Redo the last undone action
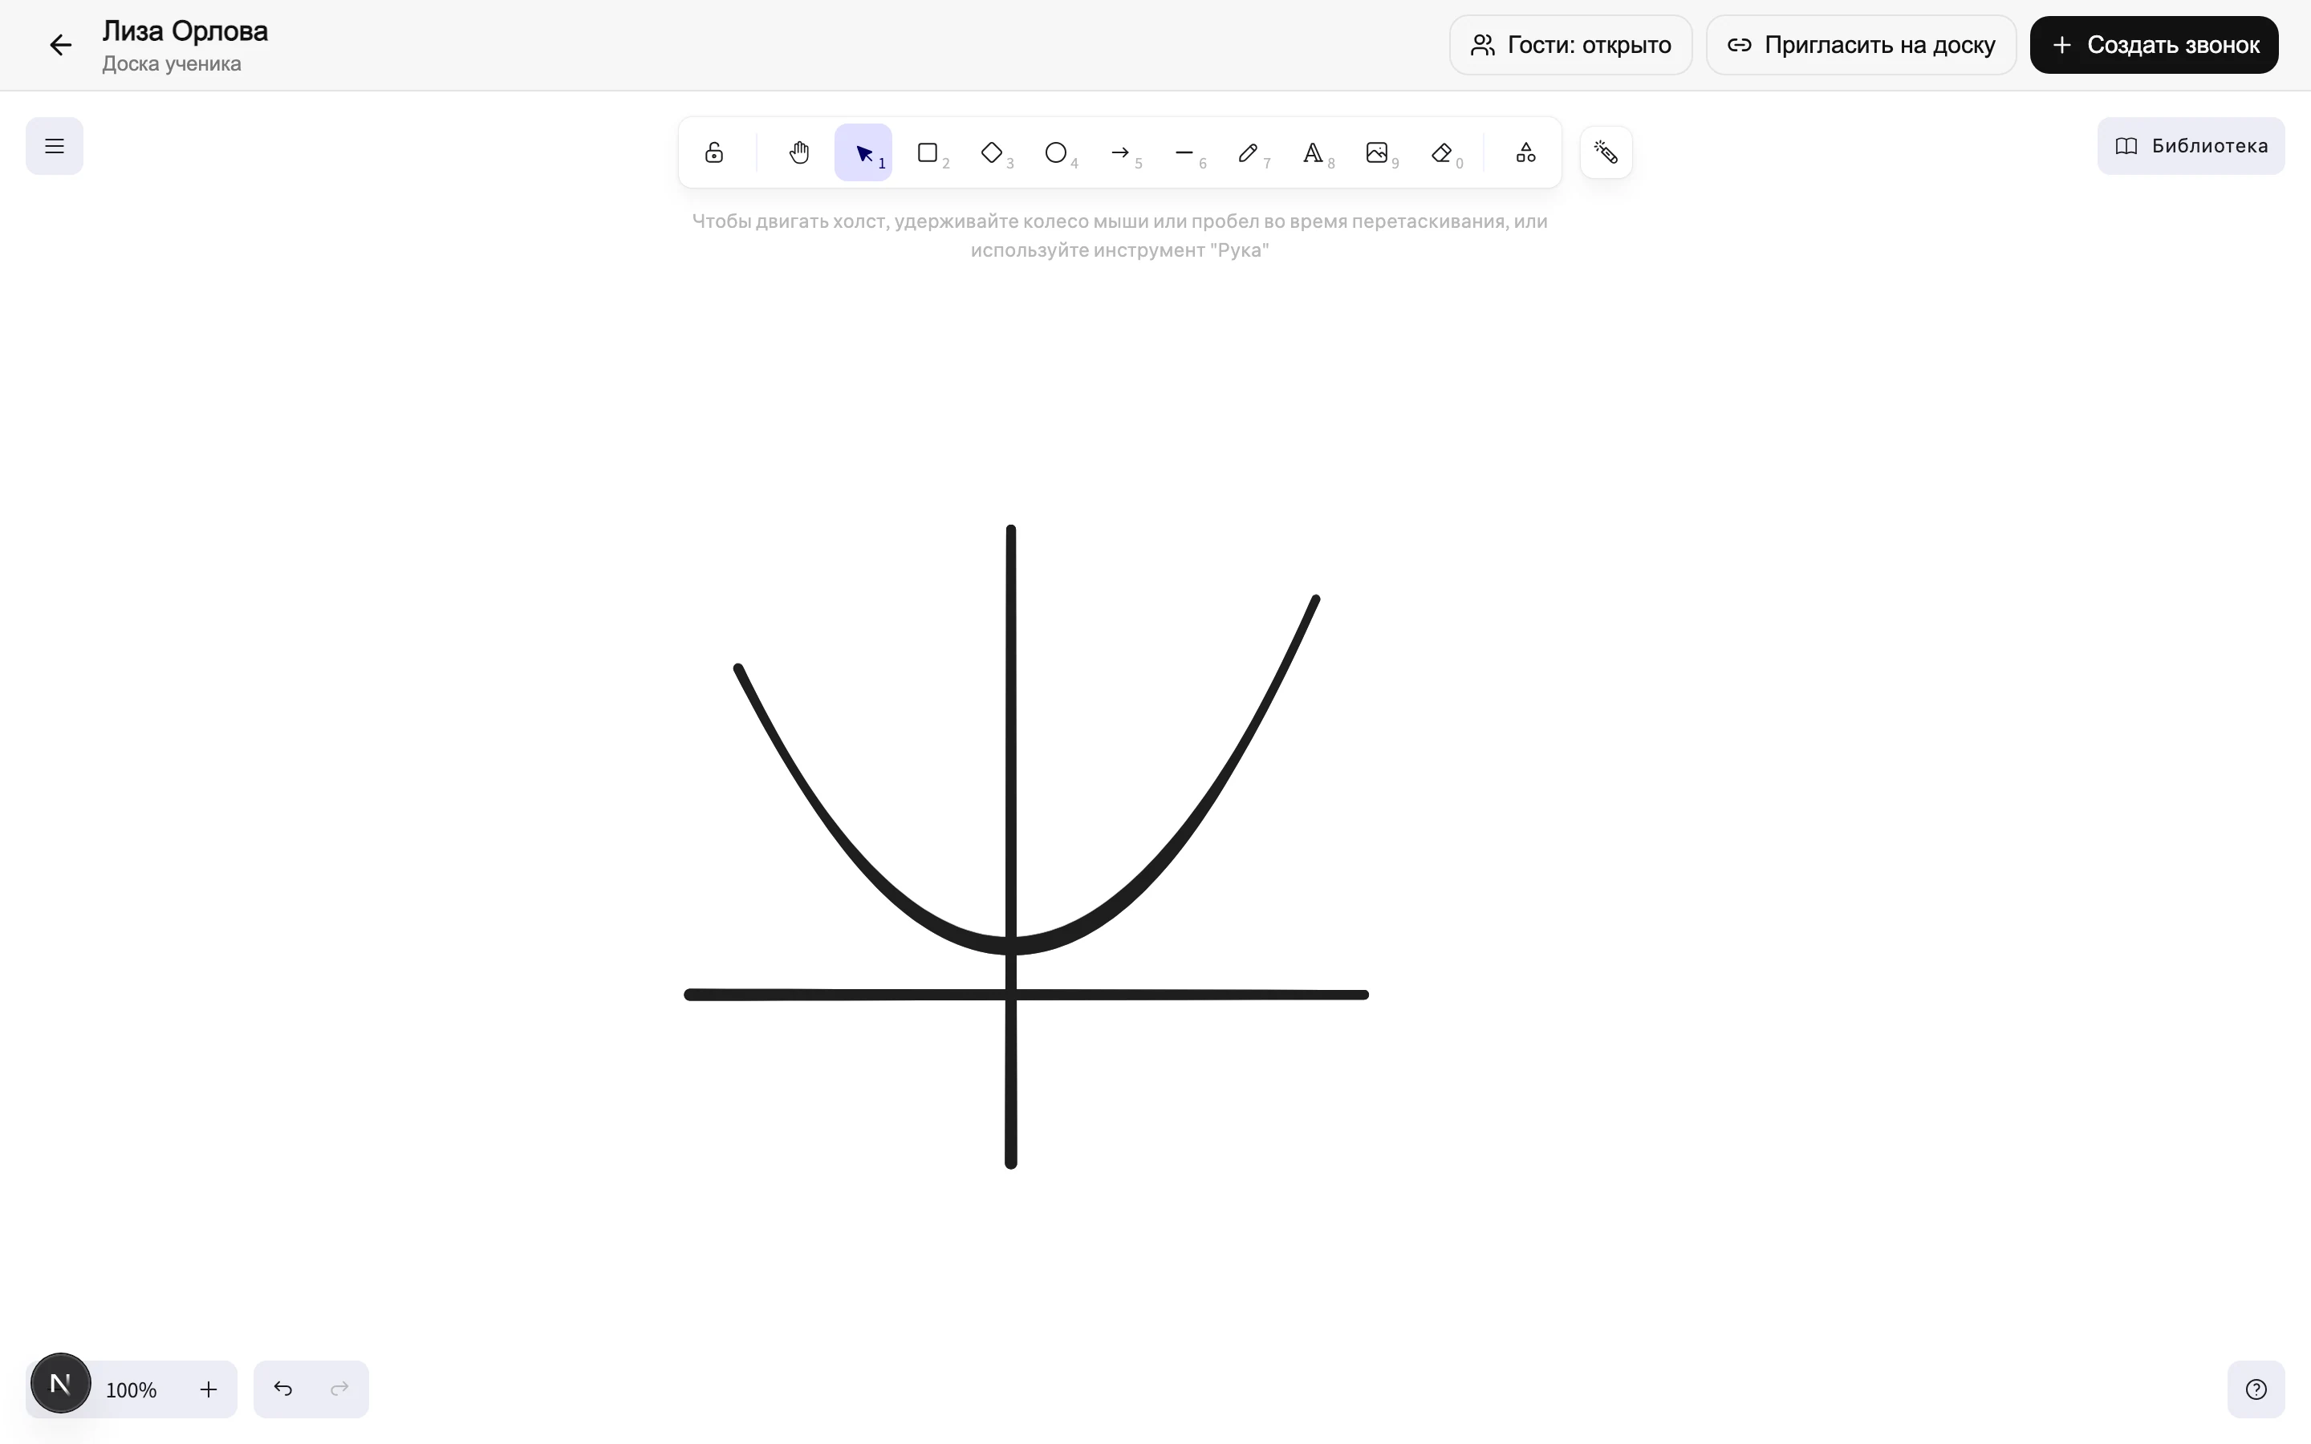2311x1444 pixels. click(x=339, y=1389)
